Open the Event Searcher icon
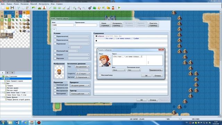This screenshot has width=222, height=125. (x=104, y=8)
